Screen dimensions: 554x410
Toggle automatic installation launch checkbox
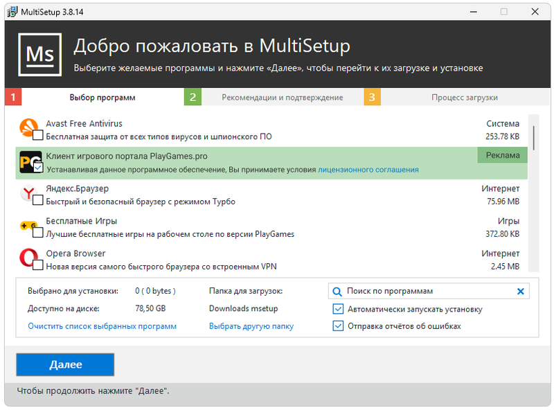[338, 309]
